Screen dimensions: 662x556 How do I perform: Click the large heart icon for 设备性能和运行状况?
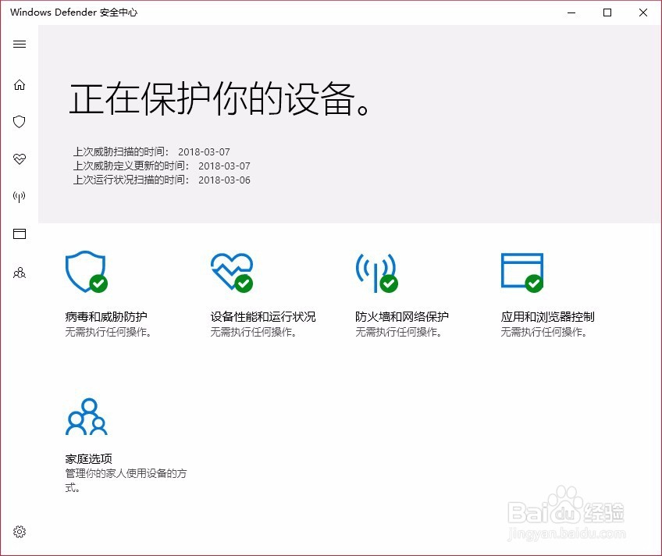232,273
